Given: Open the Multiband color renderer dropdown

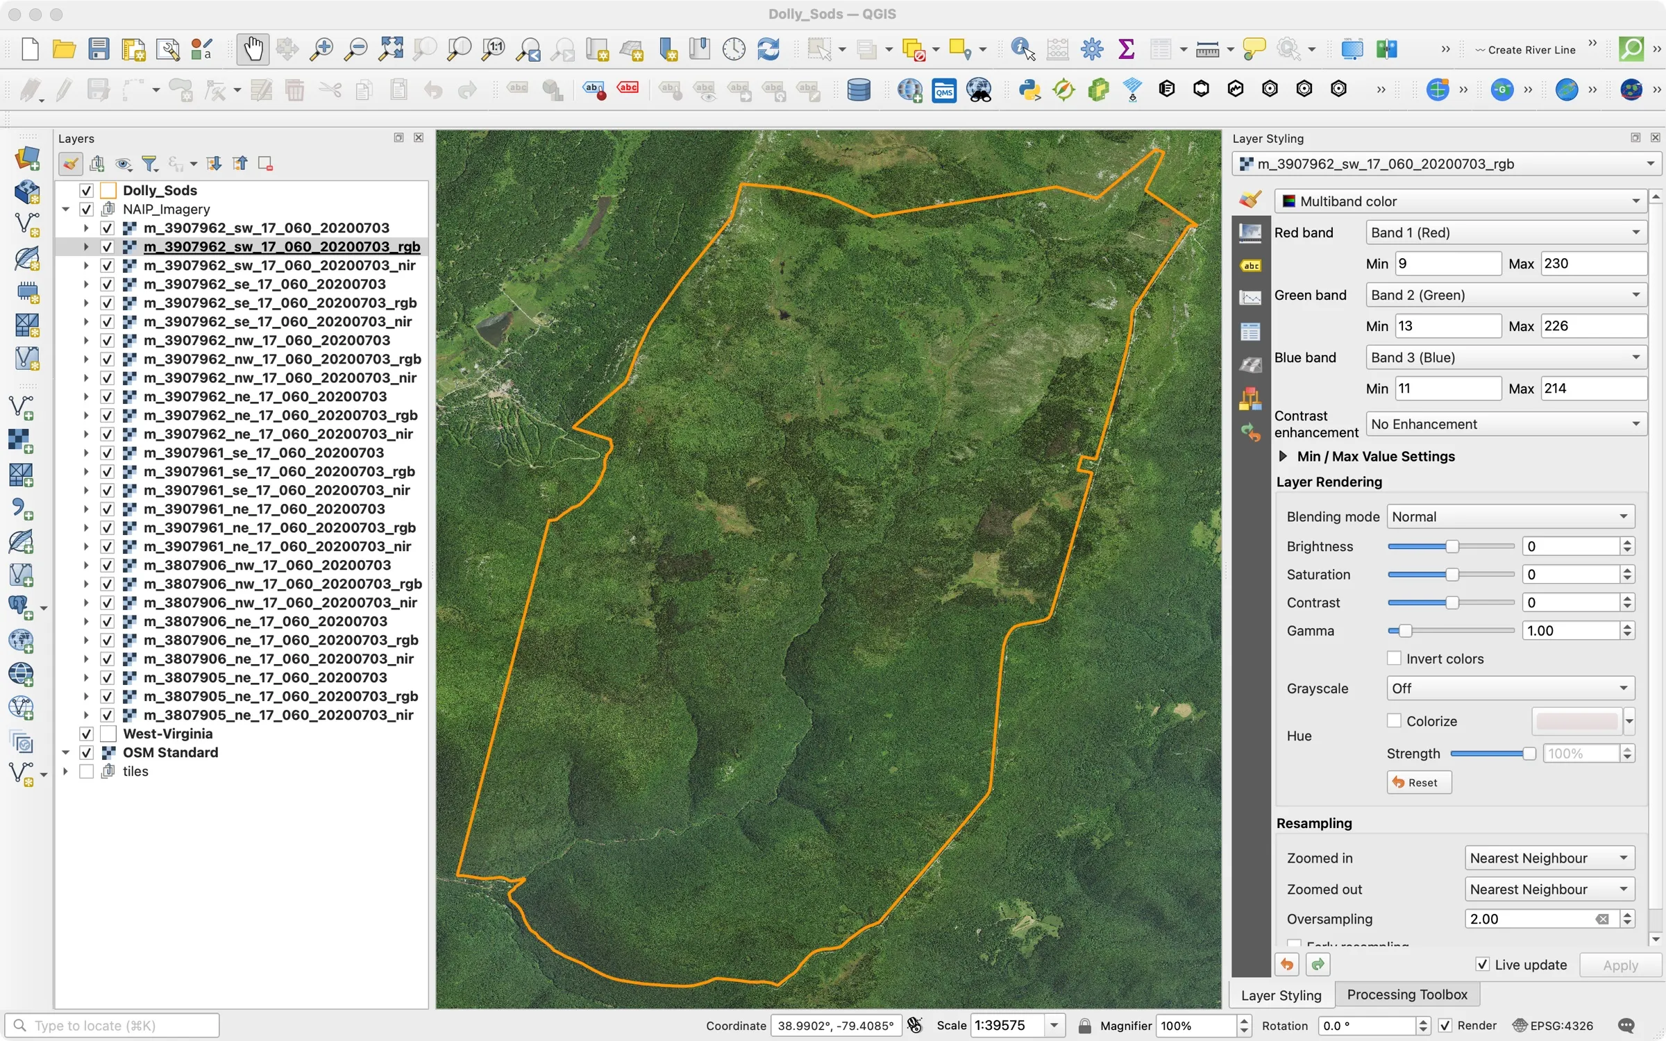Looking at the screenshot, I should coord(1461,201).
